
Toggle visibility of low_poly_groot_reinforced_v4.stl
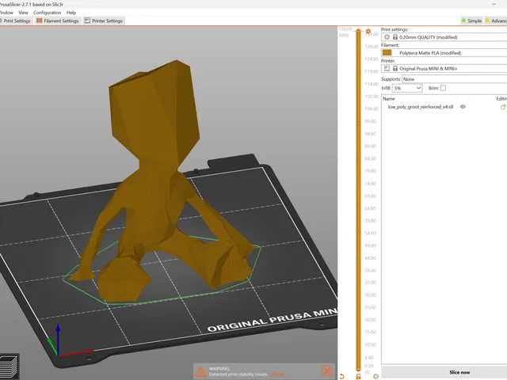click(x=463, y=107)
